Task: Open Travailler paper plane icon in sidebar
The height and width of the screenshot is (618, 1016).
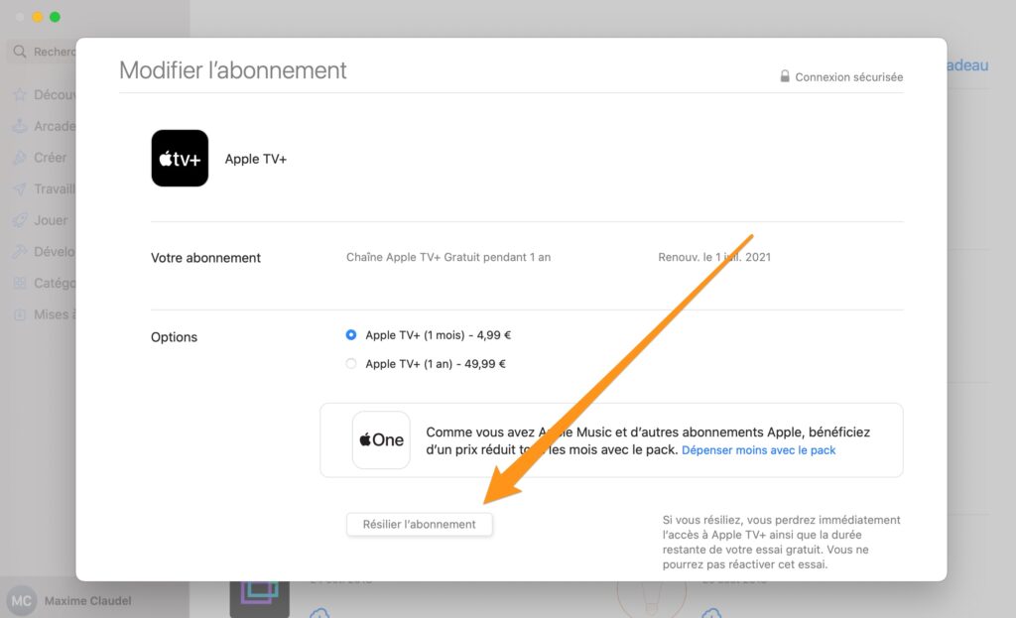Action: 20,188
